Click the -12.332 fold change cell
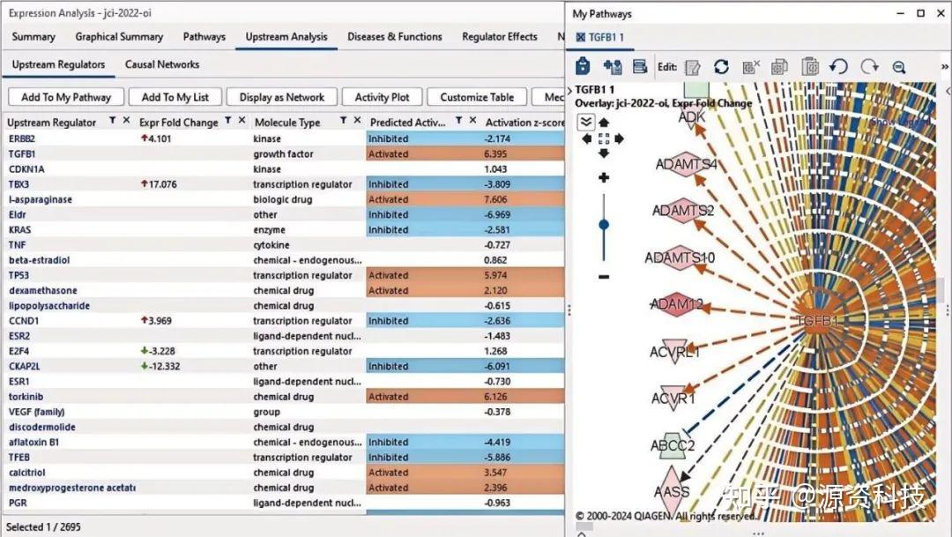 159,366
